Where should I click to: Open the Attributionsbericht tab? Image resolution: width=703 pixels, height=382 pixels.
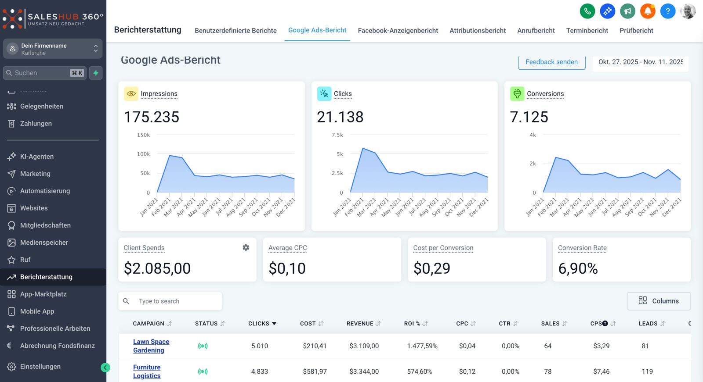[478, 31]
